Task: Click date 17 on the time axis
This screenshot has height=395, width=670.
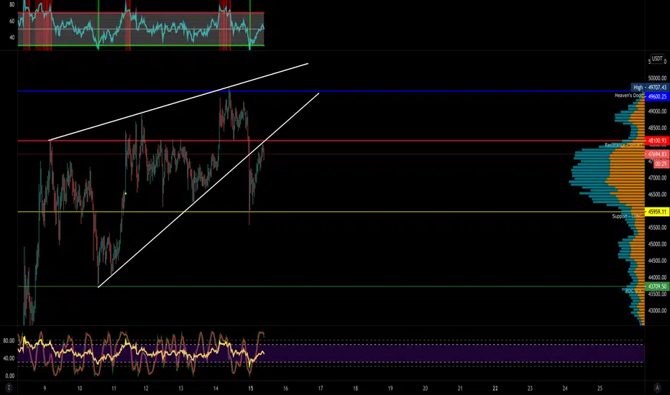Action: tap(321, 388)
